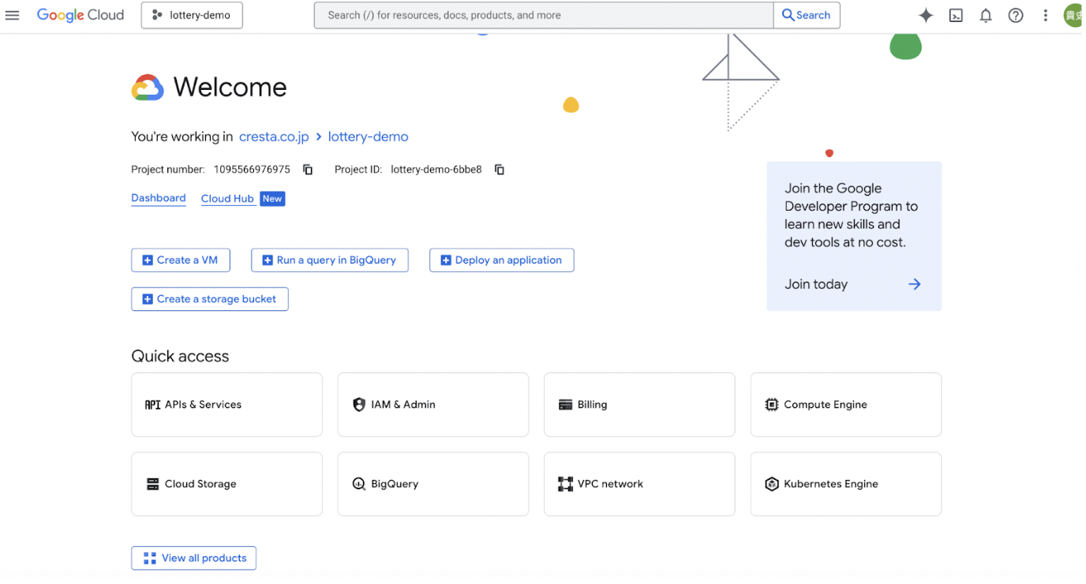Click the Google Developer Program promo text
This screenshot has width=1086, height=584.
pos(851,215)
